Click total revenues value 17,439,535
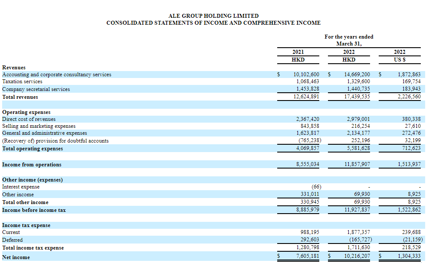The image size is (426, 263). (357, 97)
